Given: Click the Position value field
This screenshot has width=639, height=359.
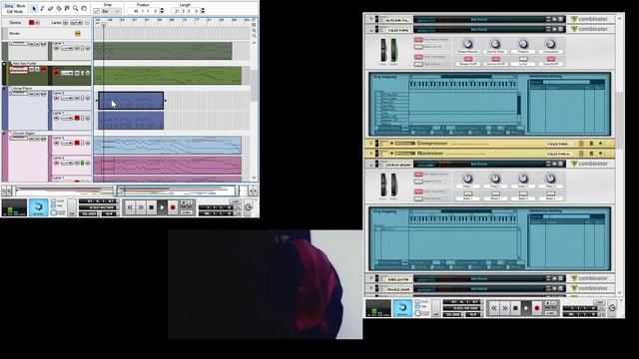Looking at the screenshot, I should point(144,11).
